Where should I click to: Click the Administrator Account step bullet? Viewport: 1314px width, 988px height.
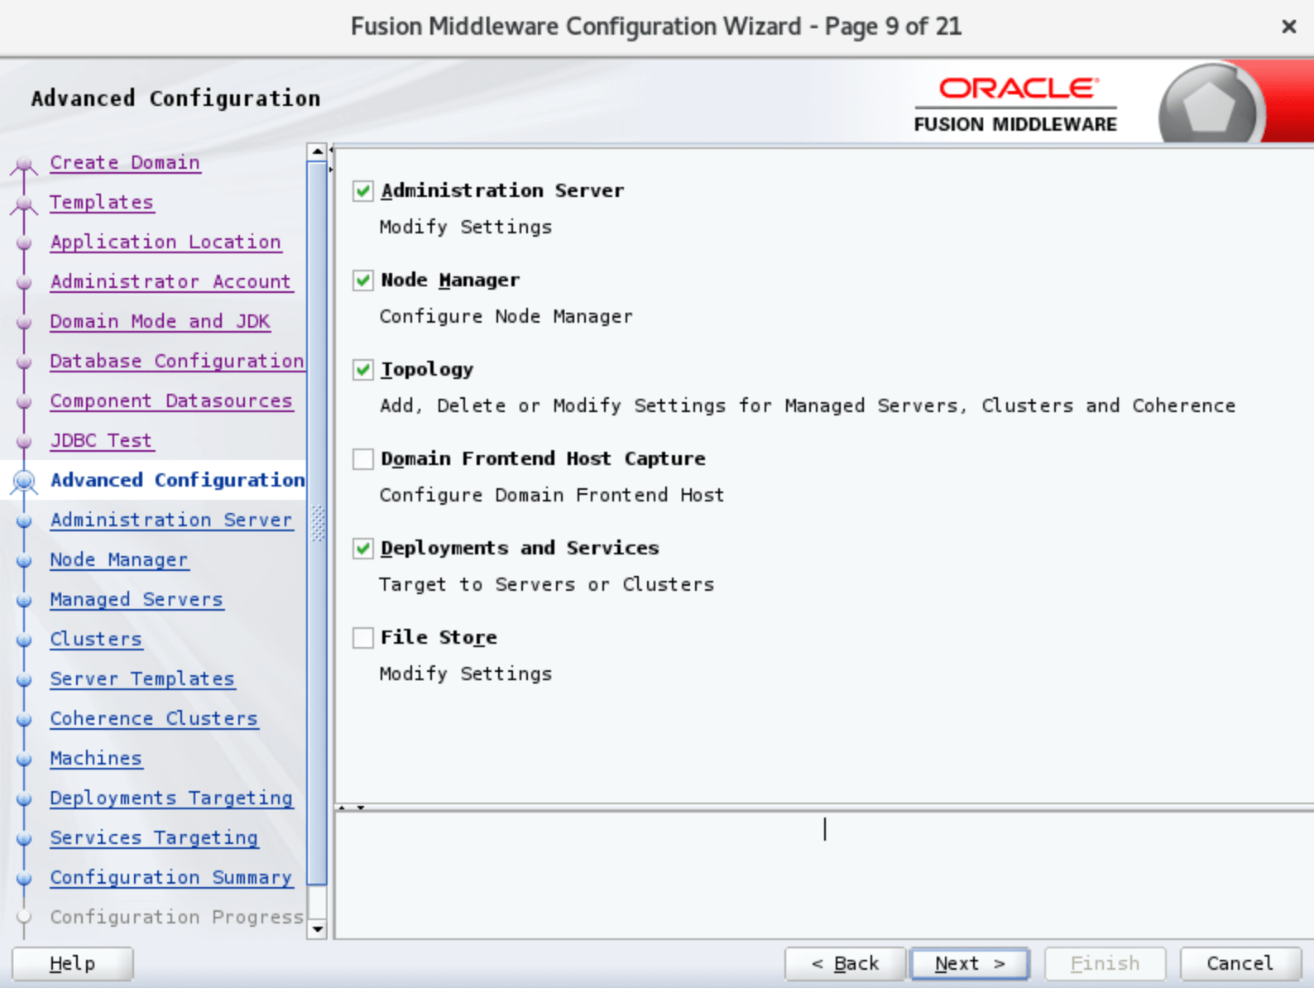click(x=24, y=282)
